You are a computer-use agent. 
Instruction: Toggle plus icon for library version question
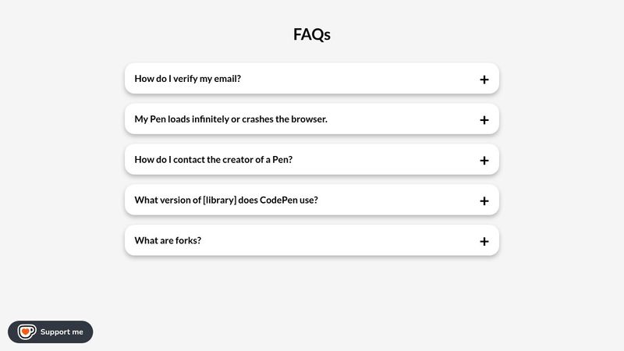484,201
